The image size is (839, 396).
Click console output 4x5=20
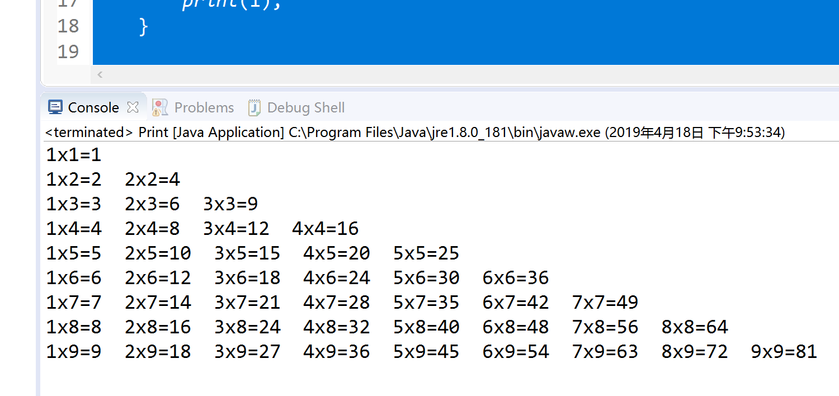pyautogui.click(x=337, y=253)
